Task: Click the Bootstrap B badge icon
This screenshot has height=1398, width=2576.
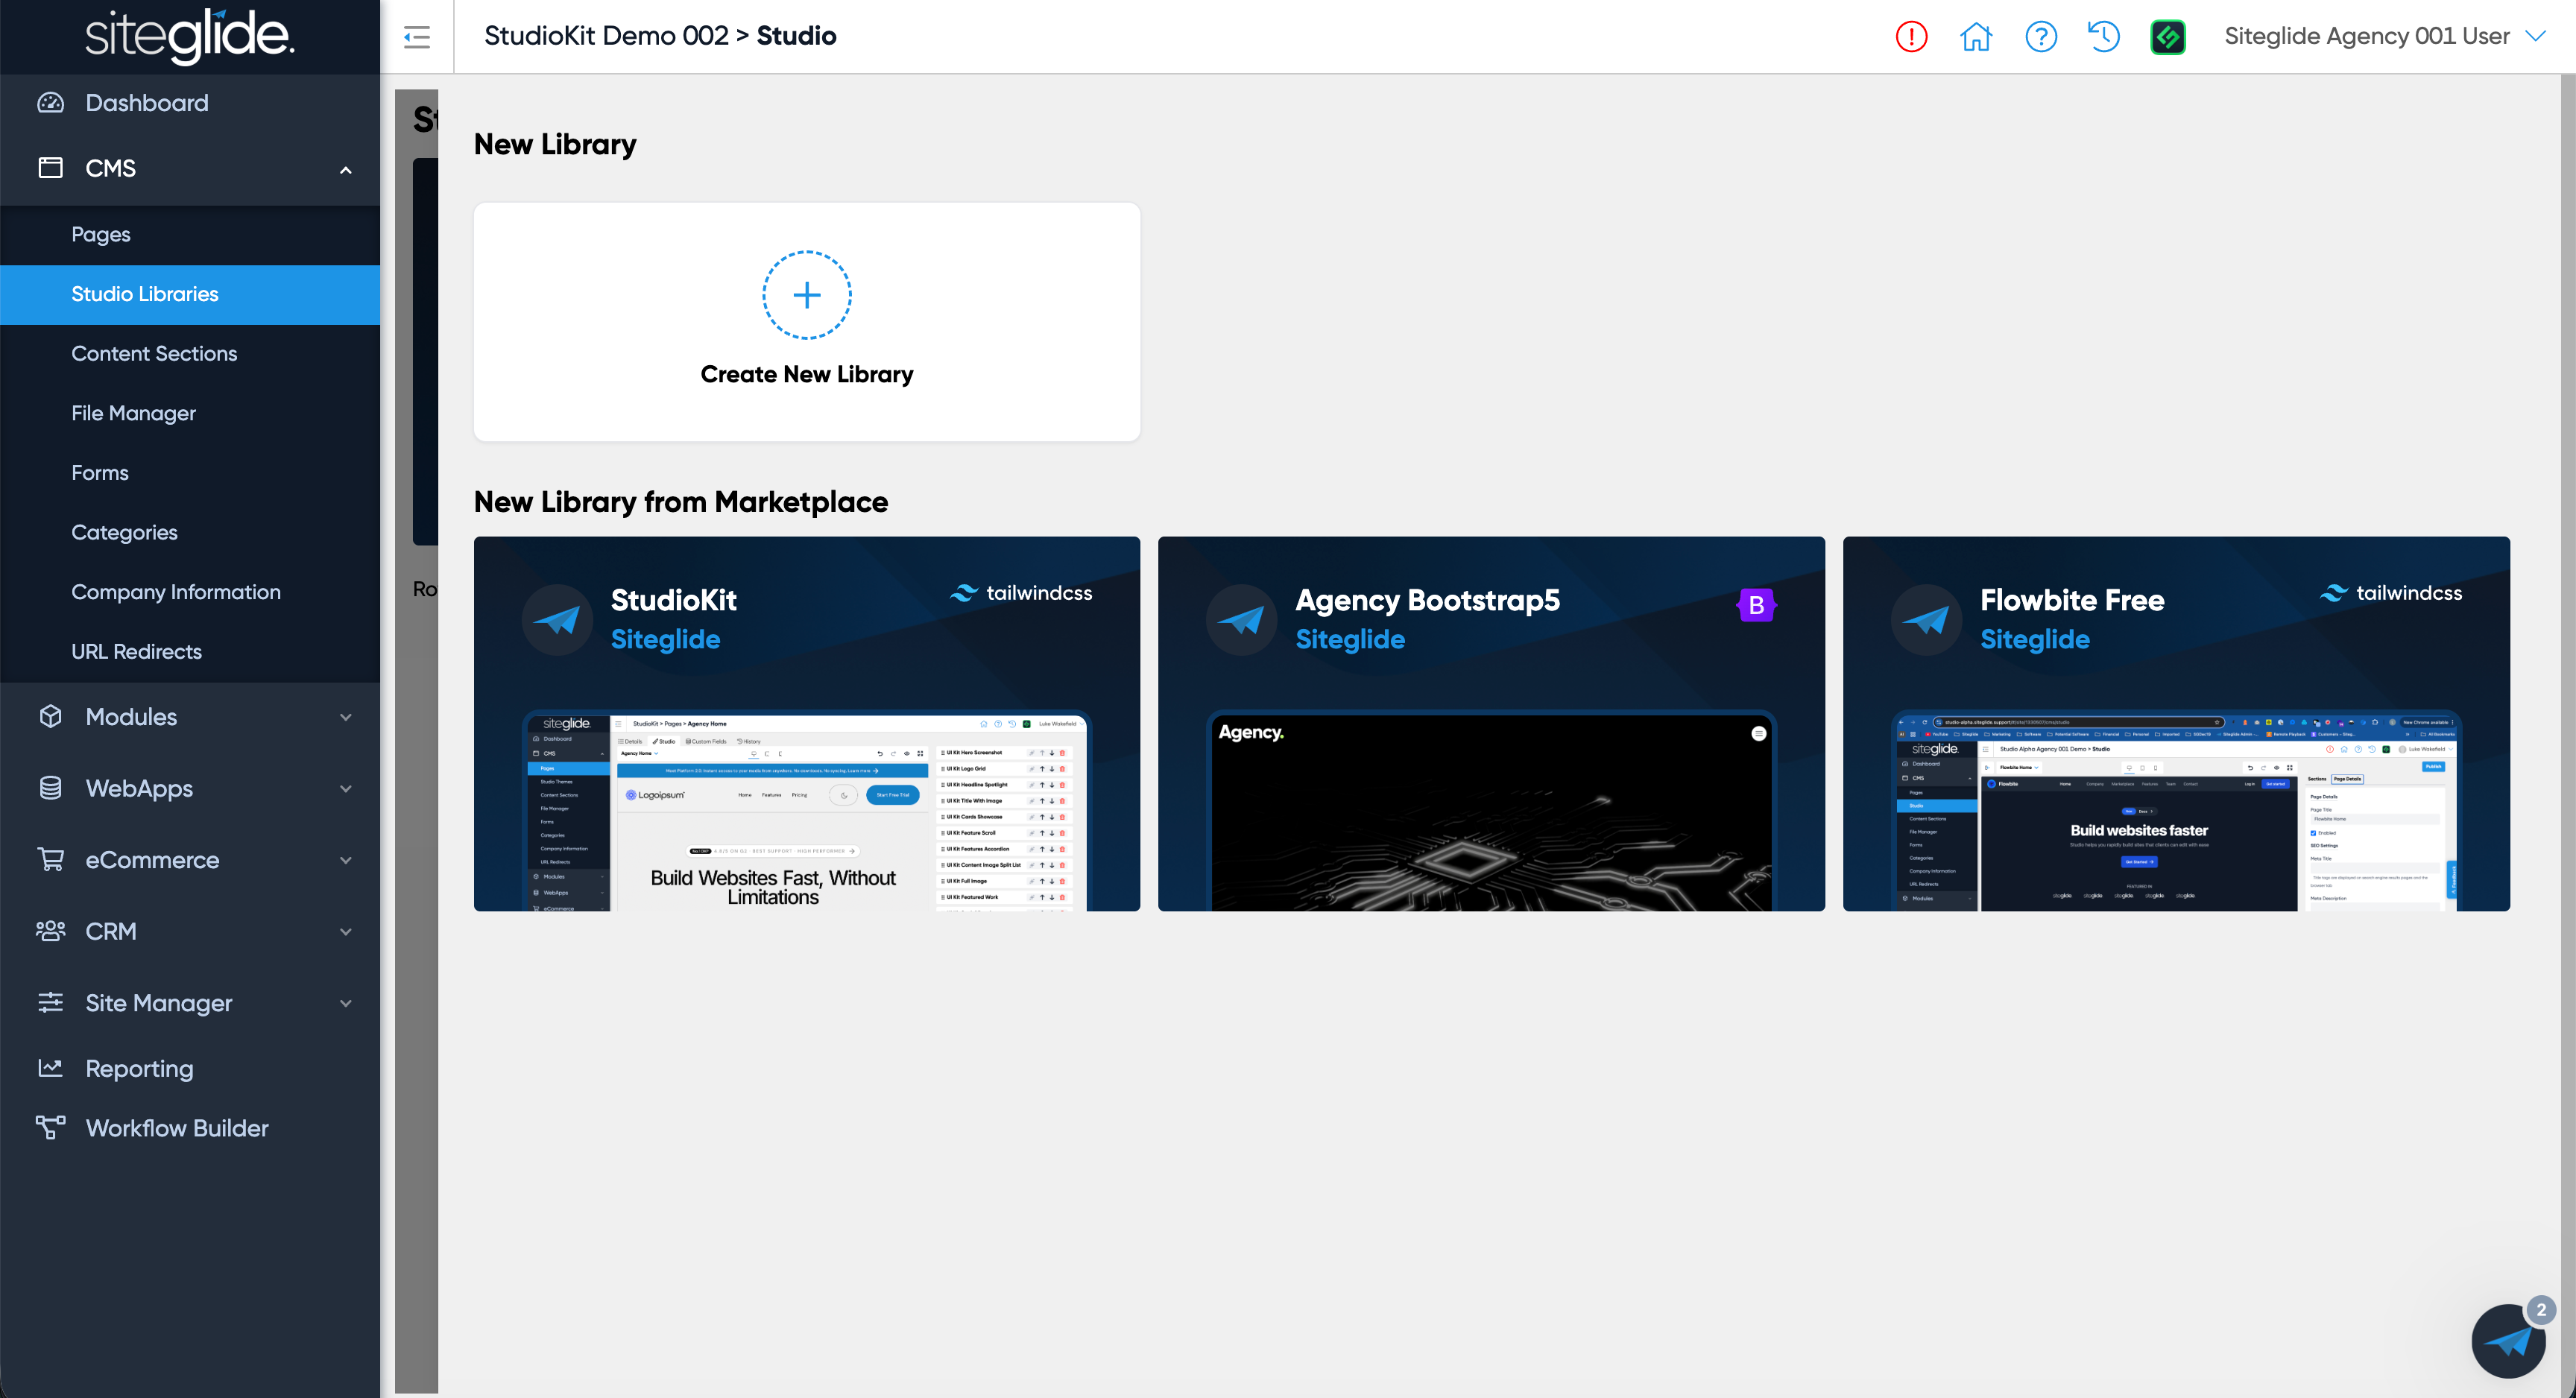Action: point(1756,605)
